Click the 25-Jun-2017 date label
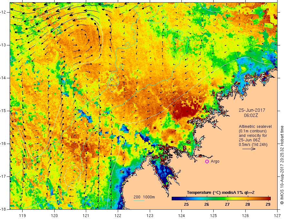Image resolution: width=284 pixels, height=219 pixels. coord(252,110)
